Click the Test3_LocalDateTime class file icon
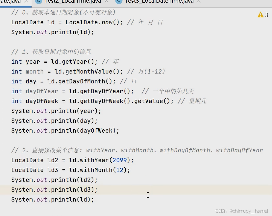Screen dimensions: 272x216 119,1
